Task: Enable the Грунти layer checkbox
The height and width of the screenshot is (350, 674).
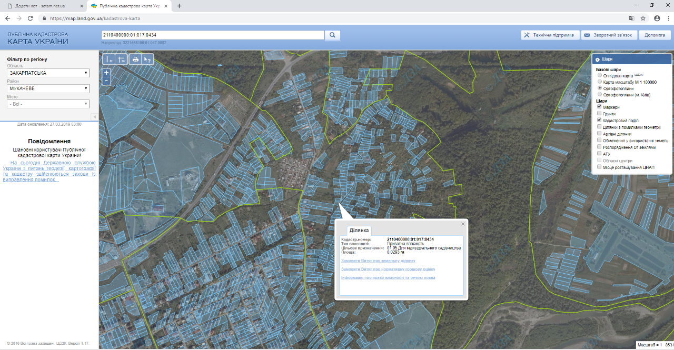Action: pyautogui.click(x=599, y=114)
